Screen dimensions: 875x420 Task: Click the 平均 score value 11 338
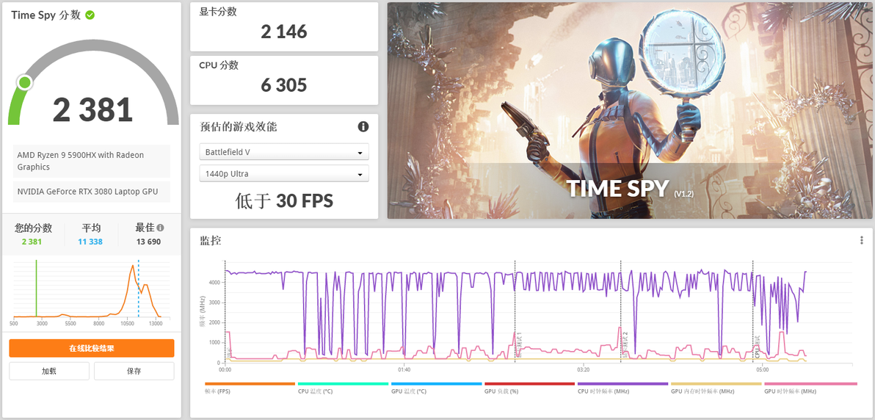tap(90, 242)
